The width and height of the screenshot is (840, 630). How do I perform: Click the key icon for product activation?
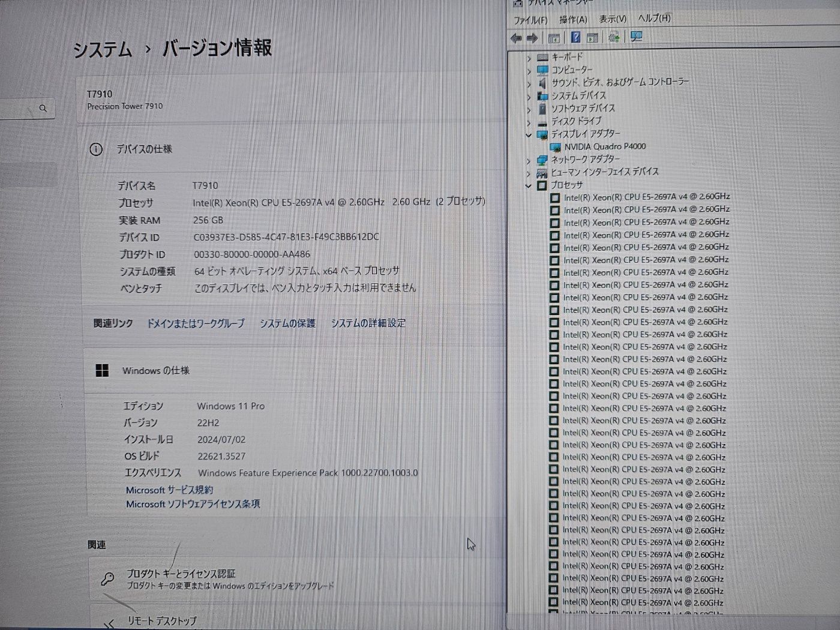click(107, 578)
